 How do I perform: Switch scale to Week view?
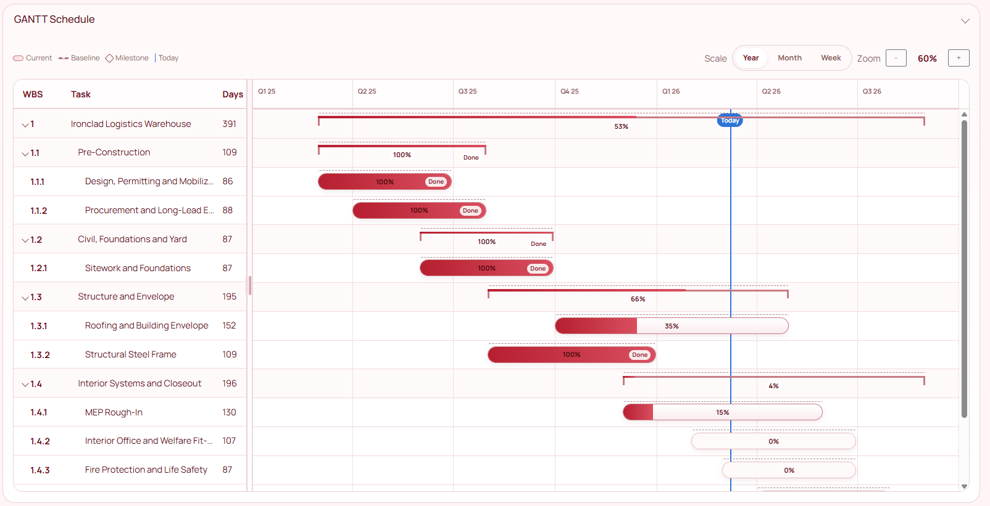click(831, 58)
